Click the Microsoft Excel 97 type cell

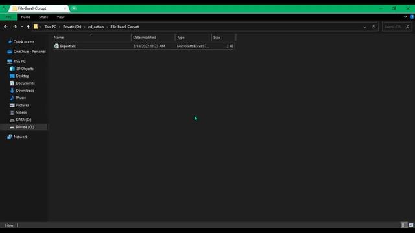(x=193, y=46)
